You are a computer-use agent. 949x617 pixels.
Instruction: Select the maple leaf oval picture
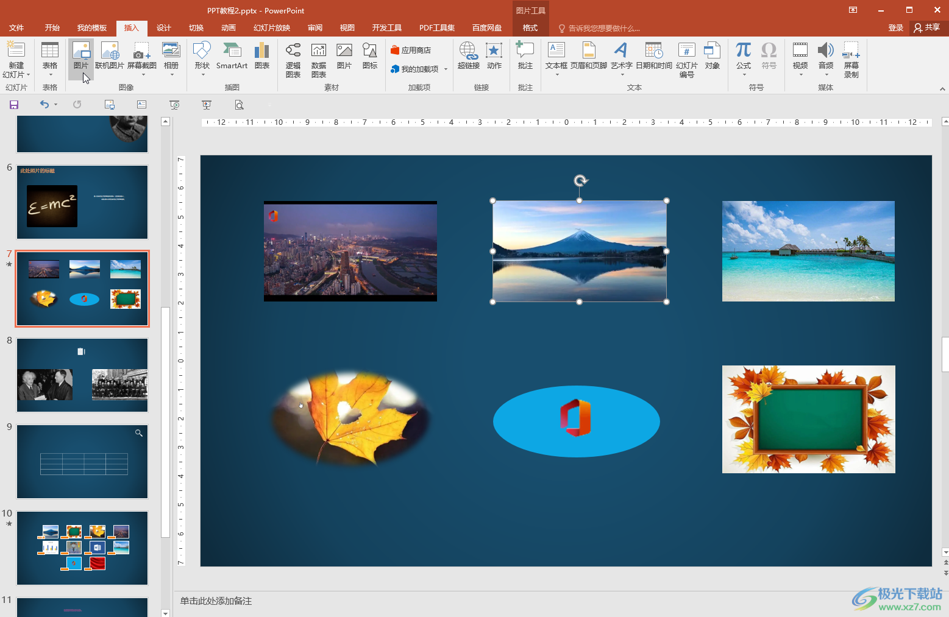click(350, 420)
